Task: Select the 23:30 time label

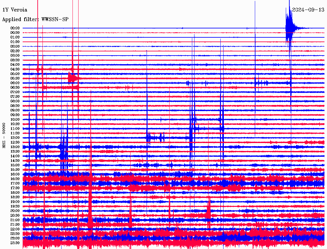Action: point(15,243)
